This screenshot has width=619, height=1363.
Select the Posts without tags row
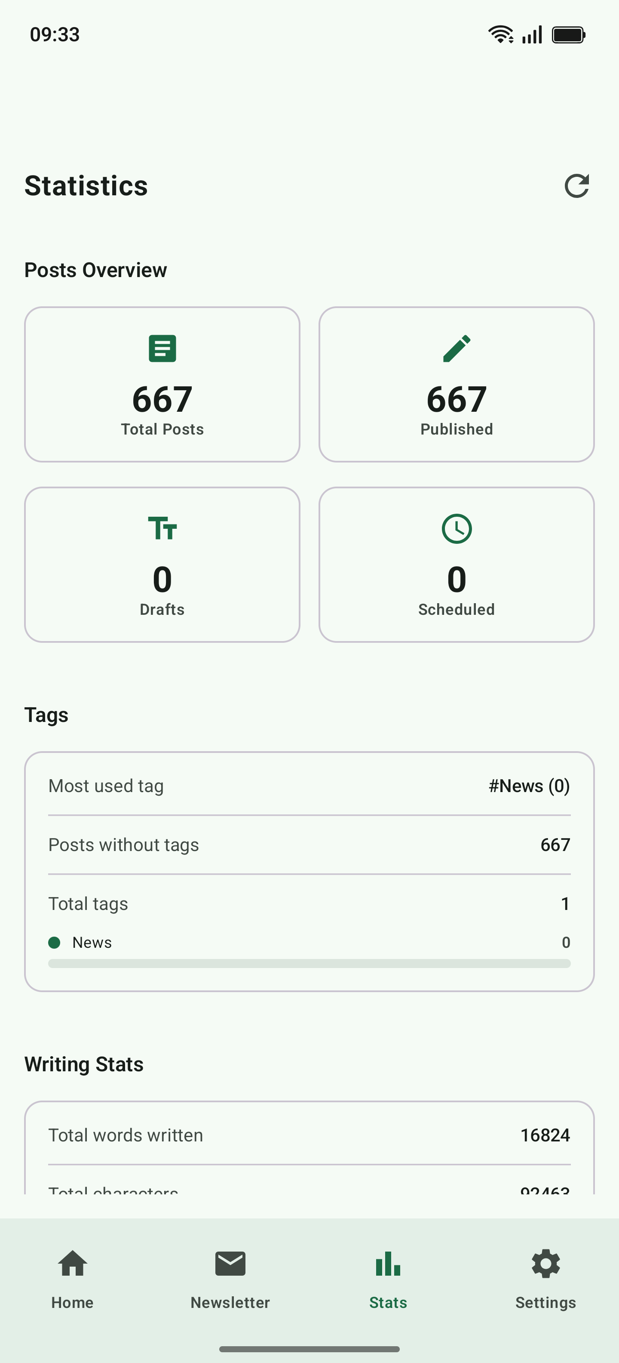tap(309, 845)
